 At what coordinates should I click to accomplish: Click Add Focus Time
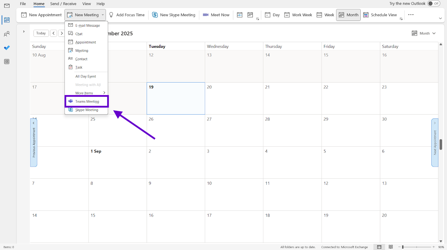[x=127, y=15]
